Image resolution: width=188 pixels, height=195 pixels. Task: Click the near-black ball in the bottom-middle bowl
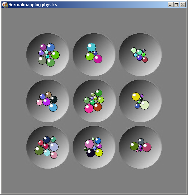(x=91, y=153)
